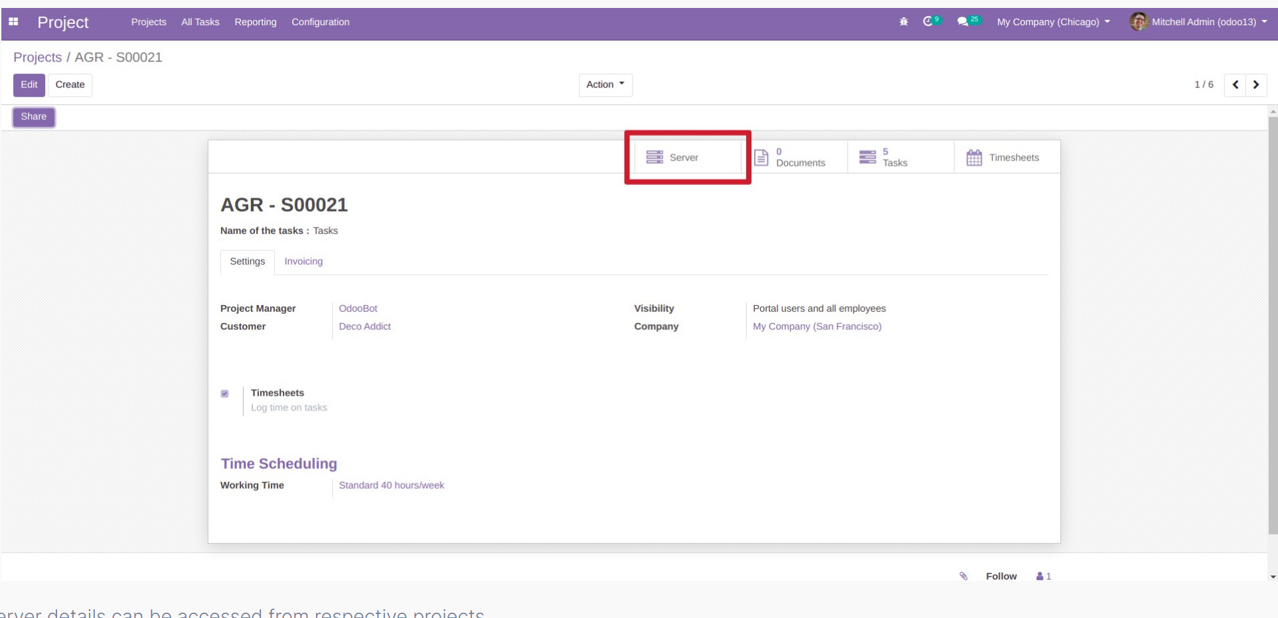Click the vertical scrollbar down arrow
Screen dimensions: 1278x618
click(1273, 577)
